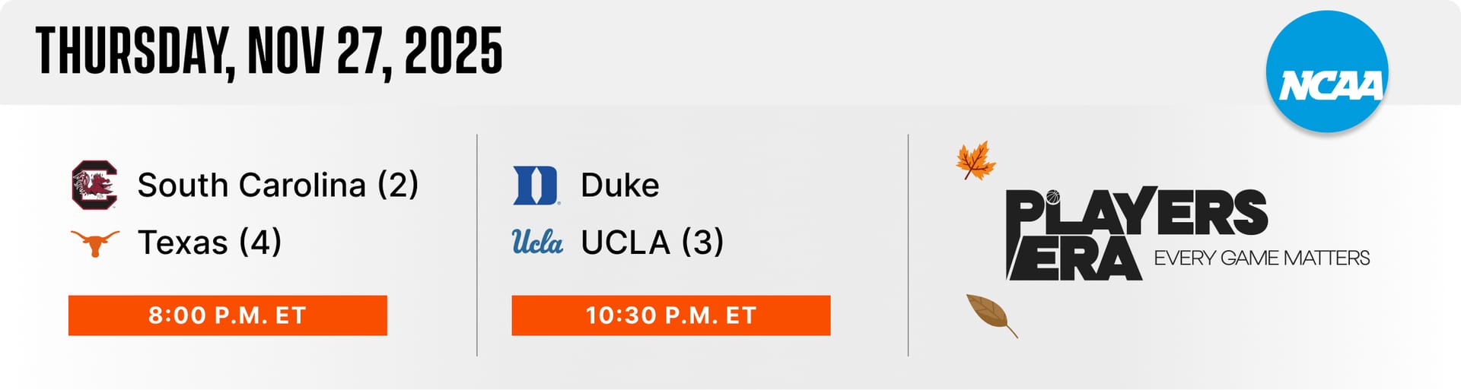This screenshot has height=390, width=1461.
Task: Click the Duke Blue Devils logo
Action: [536, 185]
